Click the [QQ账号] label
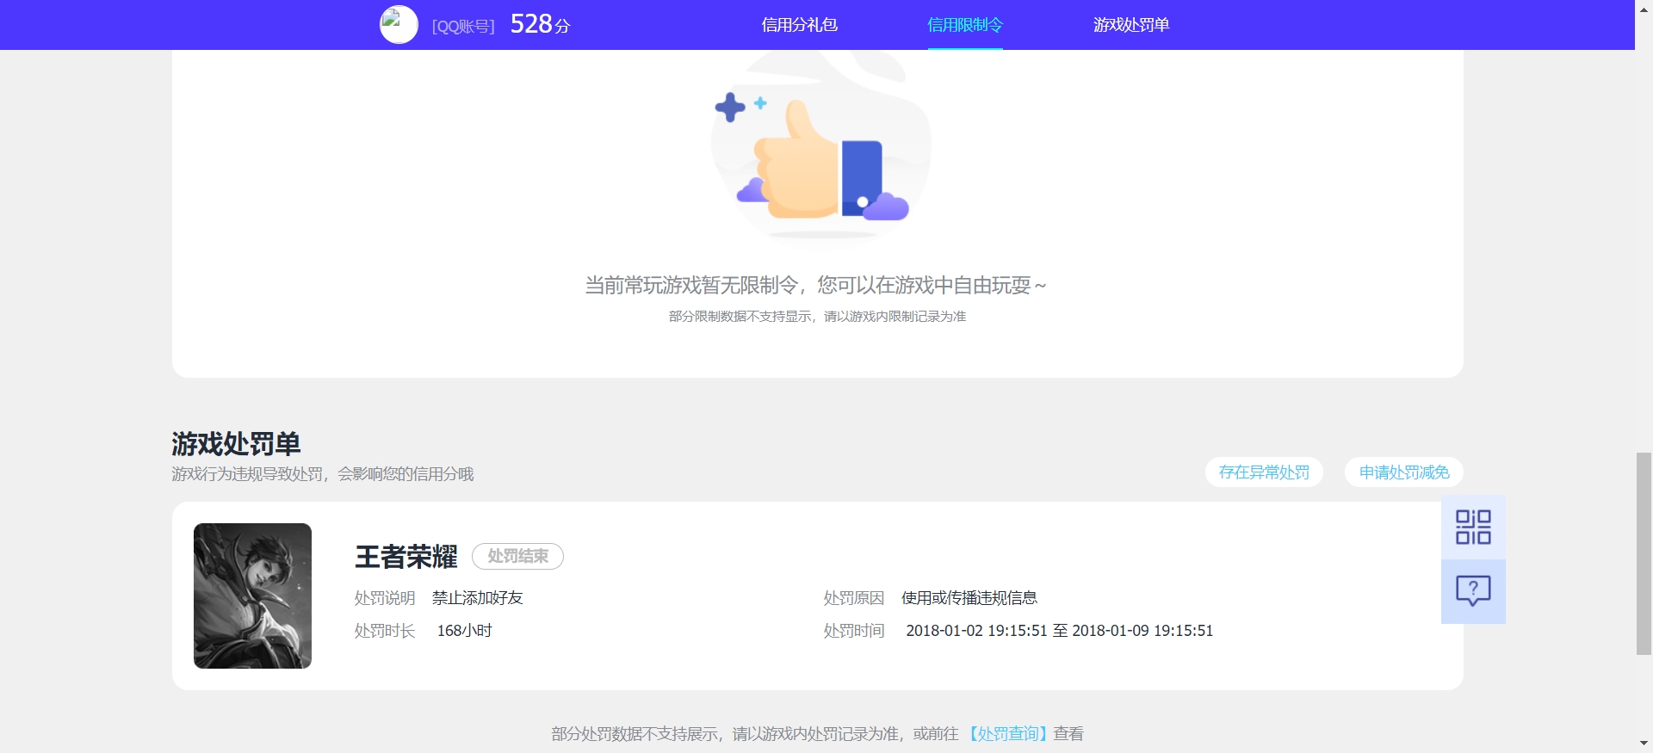Screen dimensions: 1653x753 tap(463, 27)
